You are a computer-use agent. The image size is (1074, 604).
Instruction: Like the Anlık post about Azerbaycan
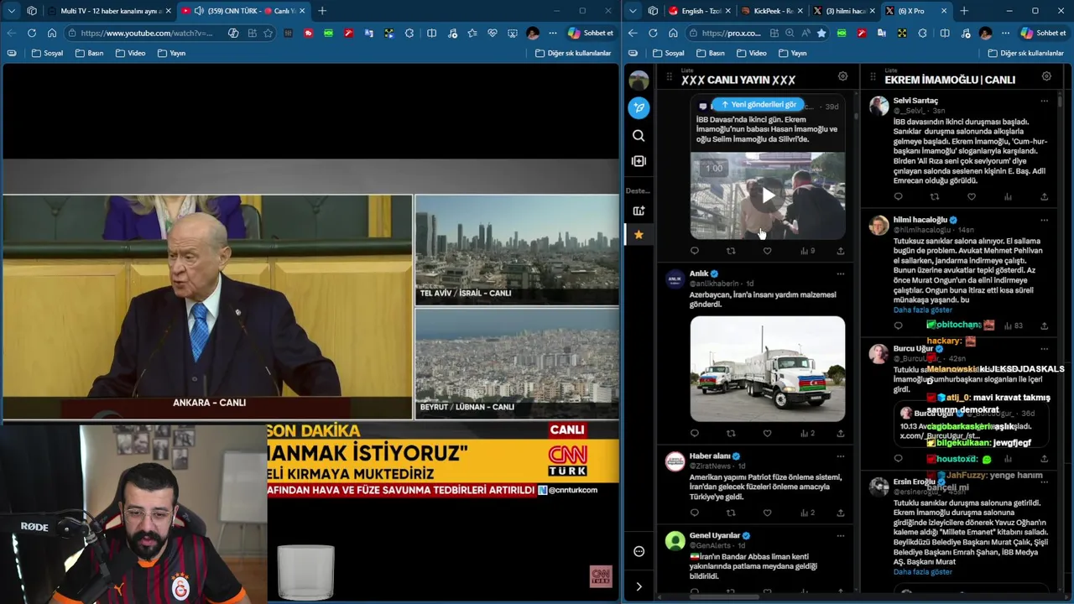pos(767,434)
